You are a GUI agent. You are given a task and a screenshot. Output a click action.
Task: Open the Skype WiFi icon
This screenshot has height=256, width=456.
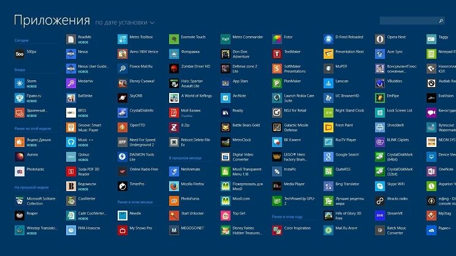(x=380, y=186)
